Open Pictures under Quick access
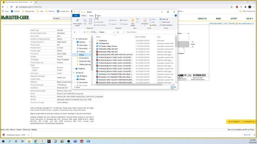Screen dimensions: 257x144 point(82,52)
